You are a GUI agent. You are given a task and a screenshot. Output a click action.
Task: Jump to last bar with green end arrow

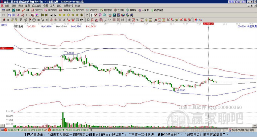tap(47, 15)
